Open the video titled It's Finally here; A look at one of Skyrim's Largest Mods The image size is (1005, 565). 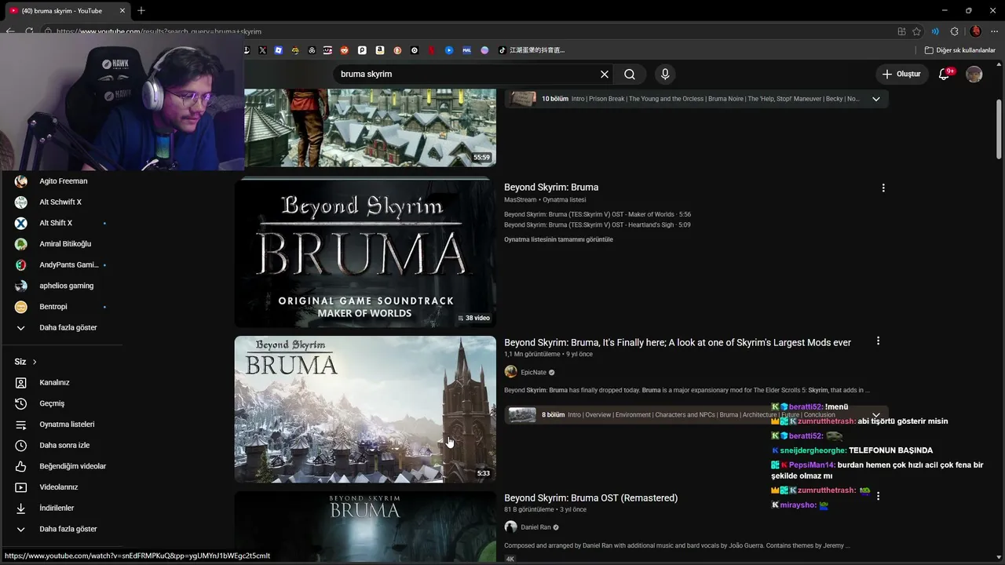pyautogui.click(x=678, y=343)
